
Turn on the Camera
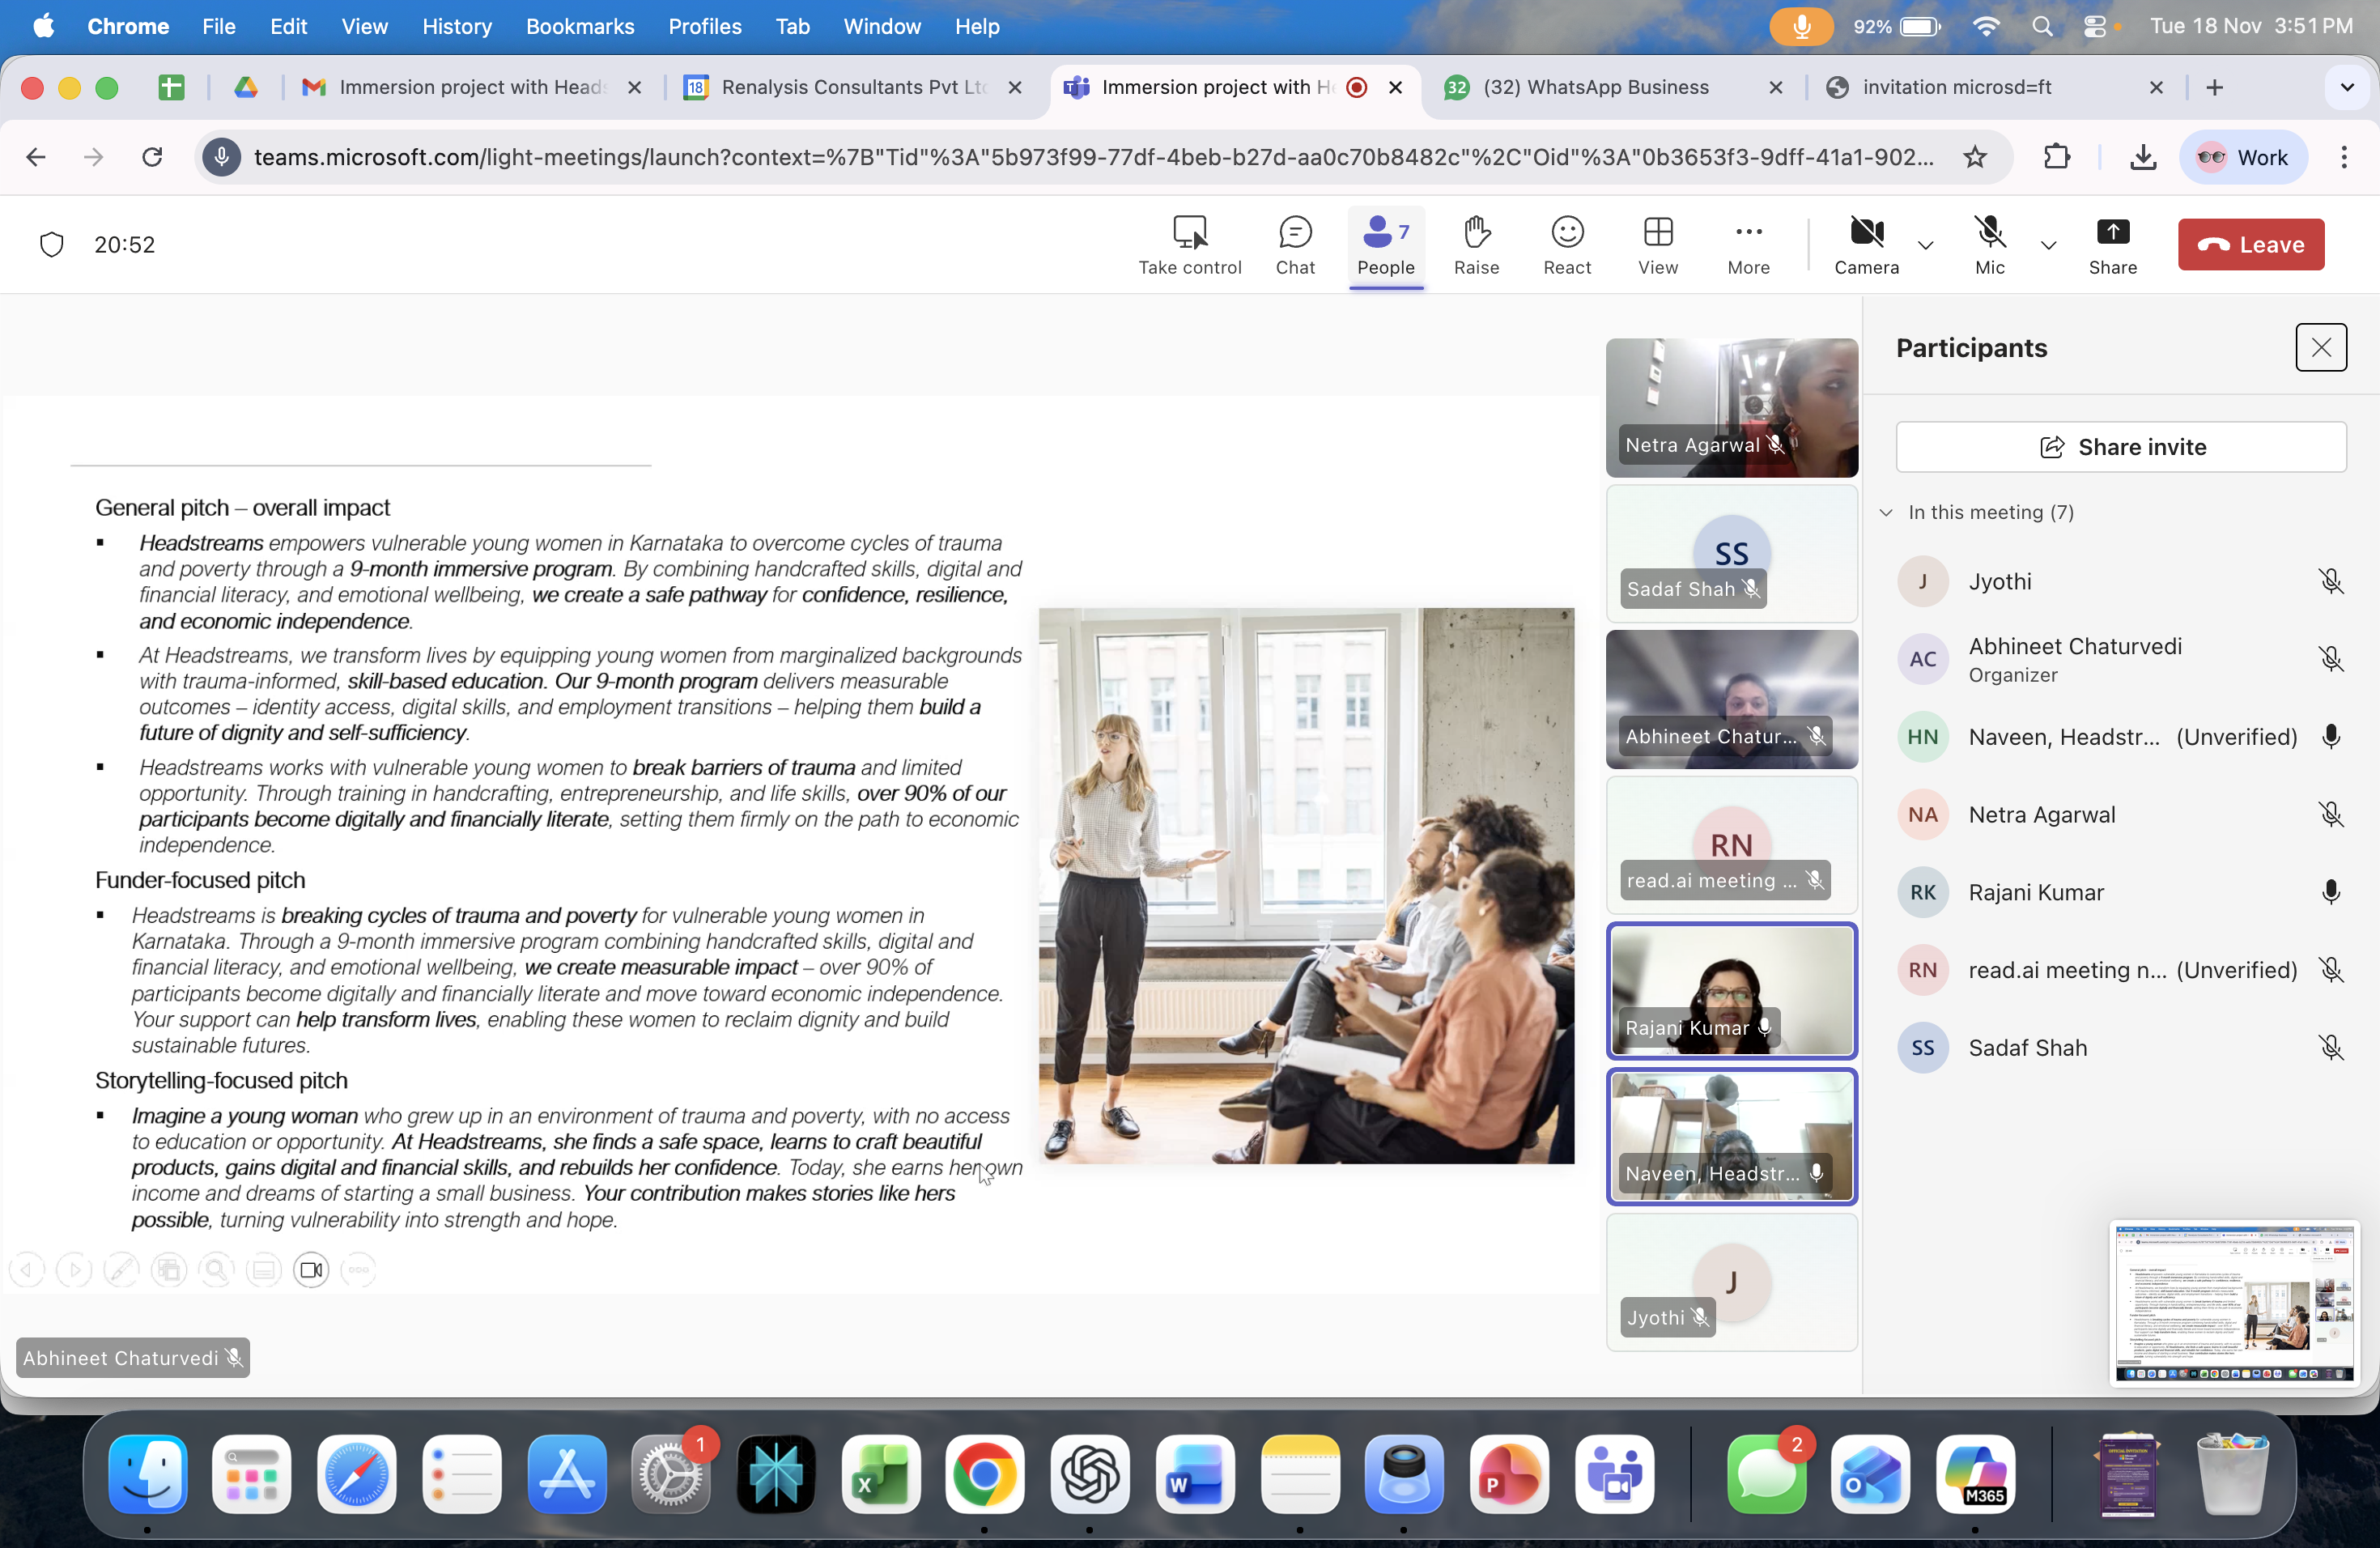[1866, 245]
